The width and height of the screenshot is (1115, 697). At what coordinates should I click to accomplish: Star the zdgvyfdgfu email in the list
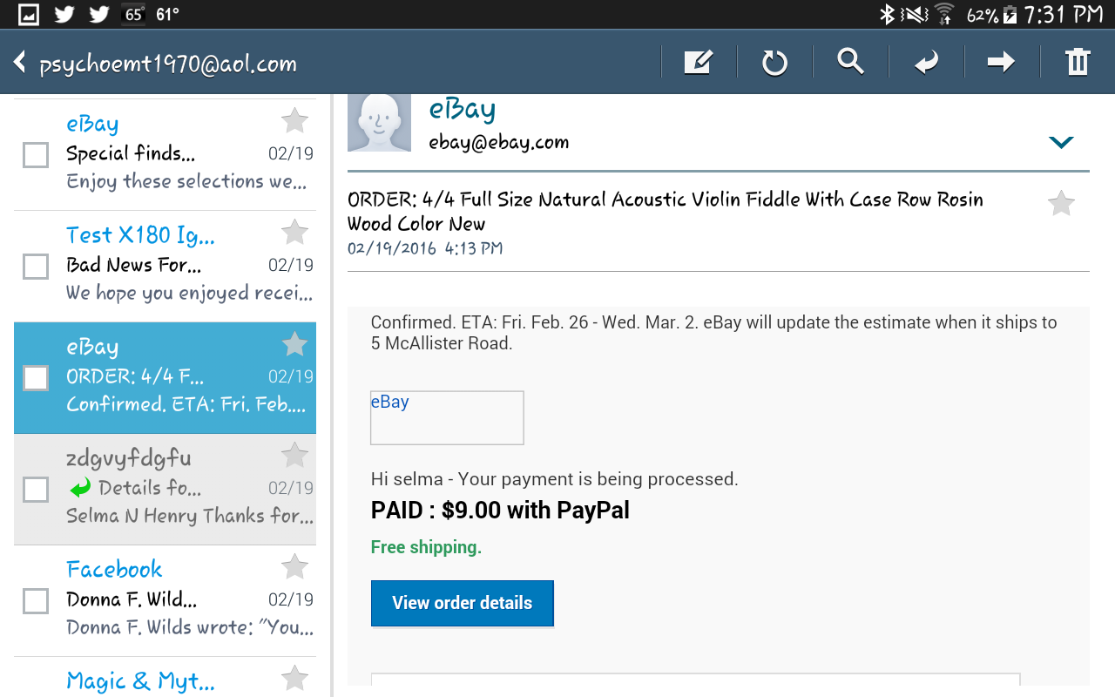coord(294,454)
